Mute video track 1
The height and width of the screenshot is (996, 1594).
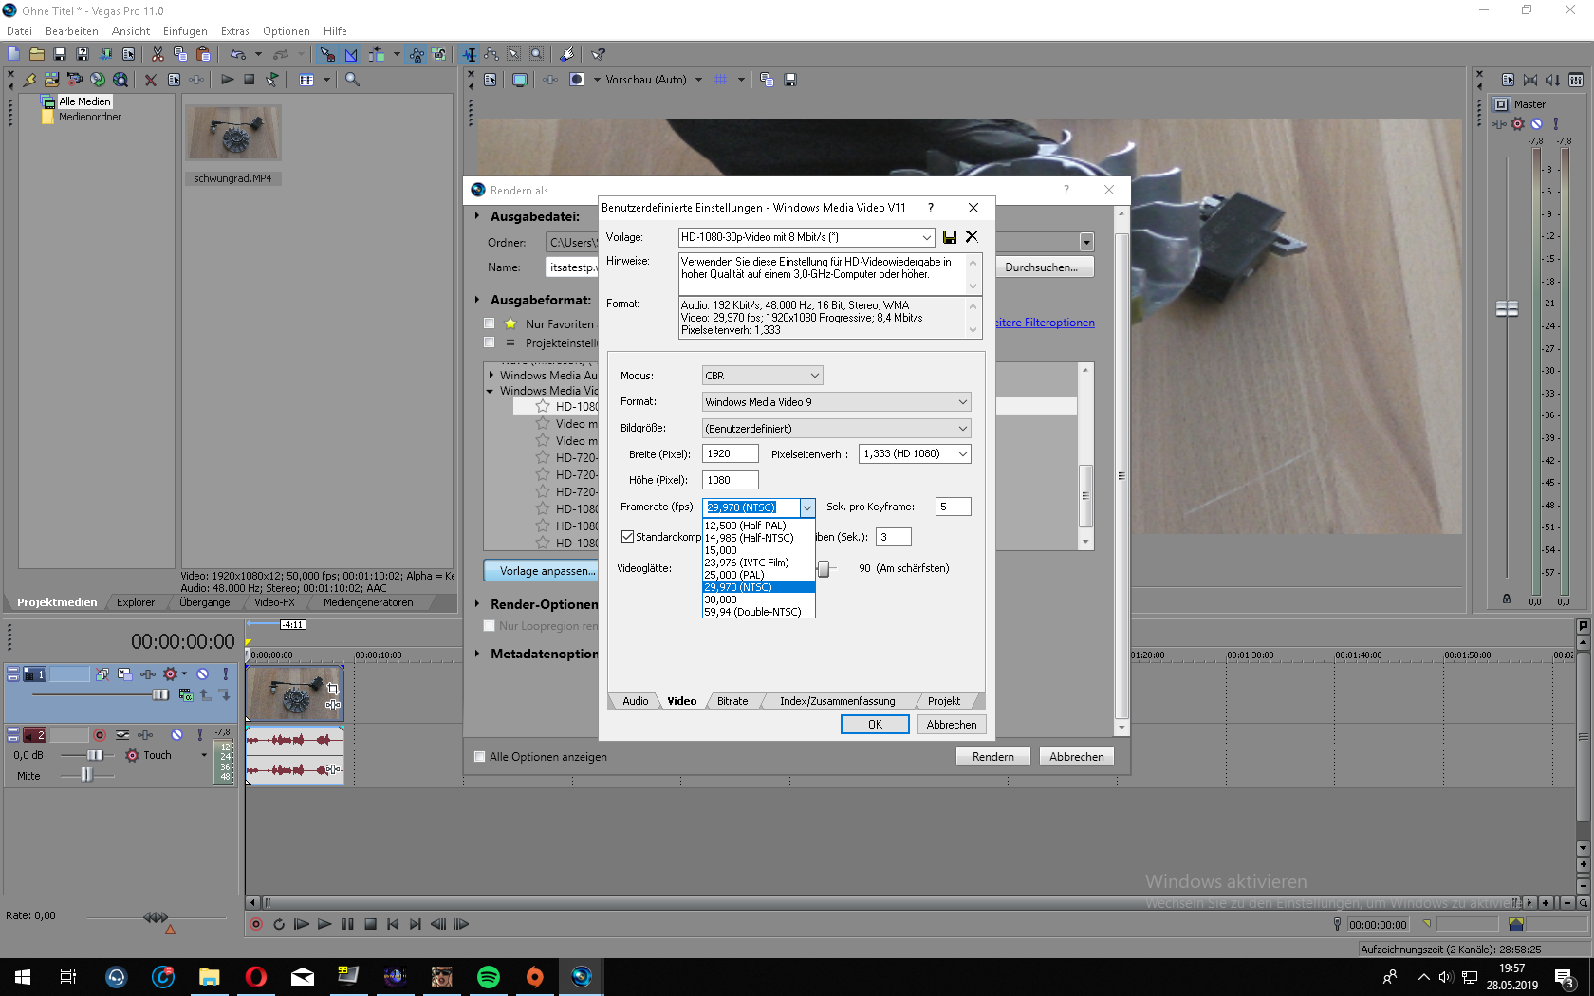point(202,673)
